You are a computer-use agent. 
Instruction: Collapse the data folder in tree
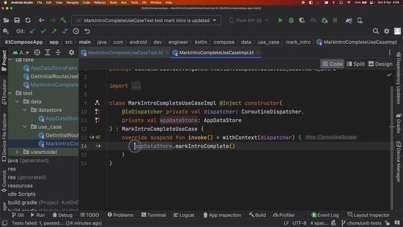click(x=18, y=102)
